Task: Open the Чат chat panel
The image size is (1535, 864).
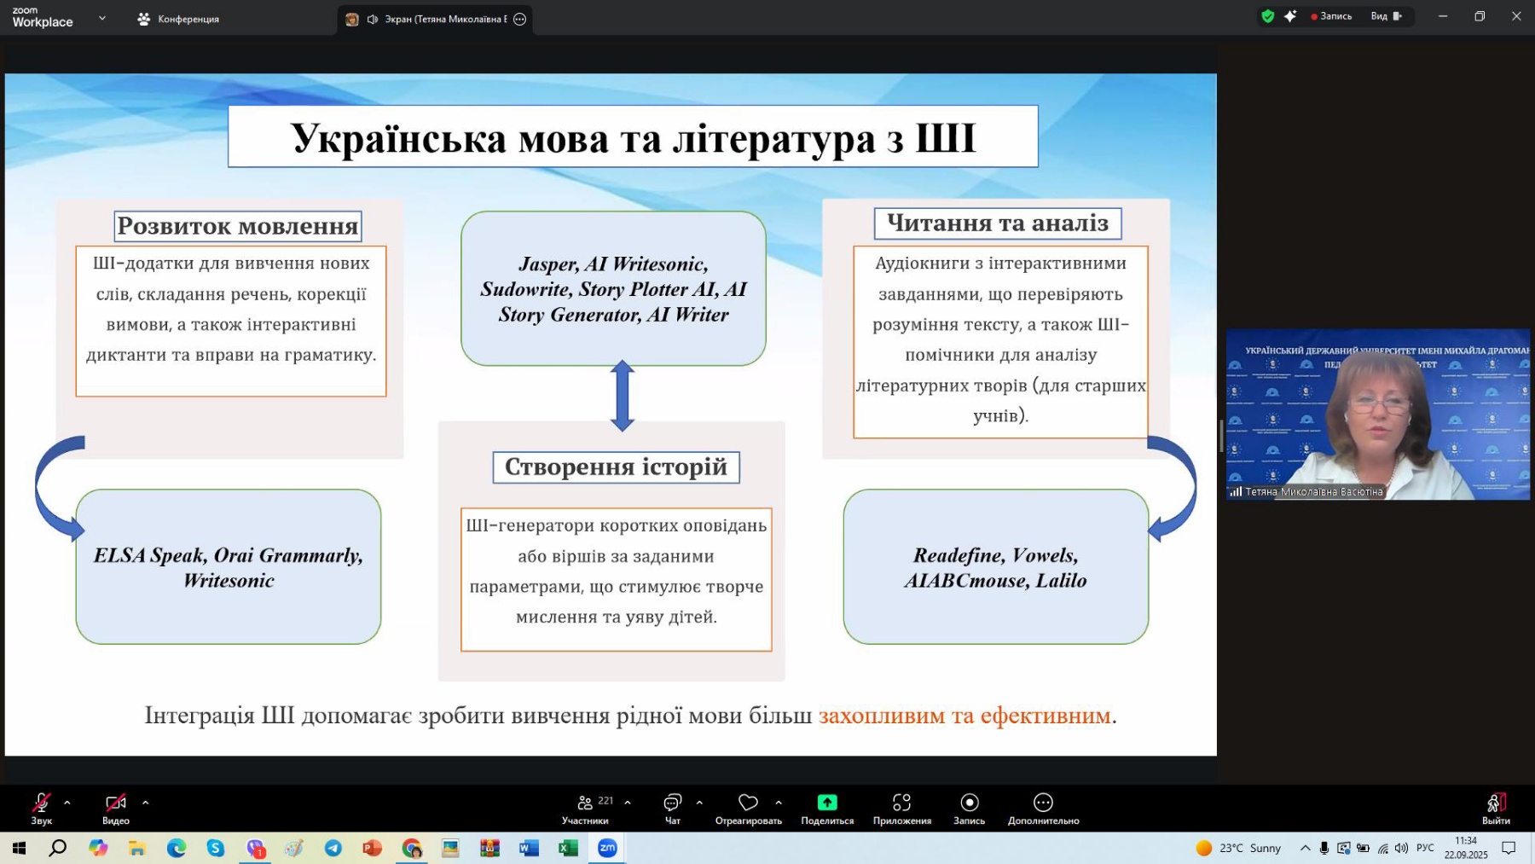Action: (x=673, y=808)
